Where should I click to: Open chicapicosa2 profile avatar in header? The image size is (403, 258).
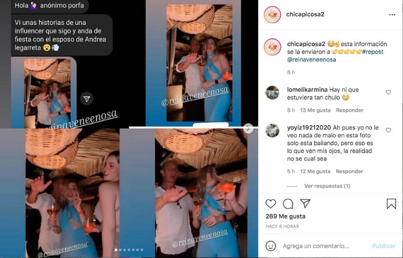pos(272,15)
